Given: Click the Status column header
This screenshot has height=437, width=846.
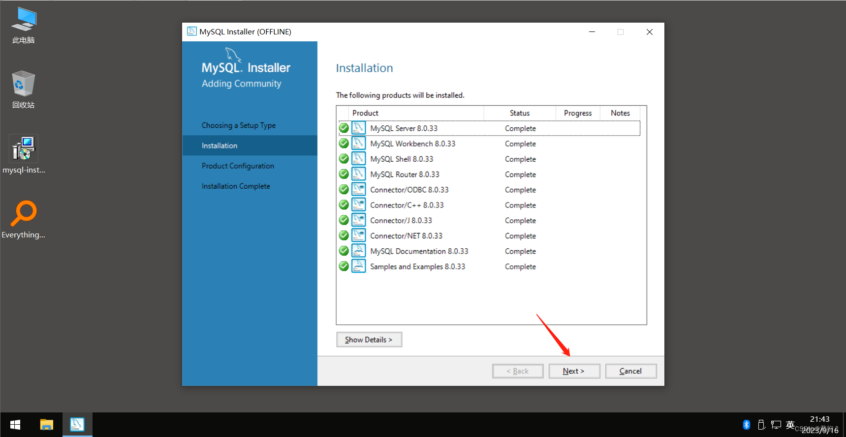Looking at the screenshot, I should 520,113.
